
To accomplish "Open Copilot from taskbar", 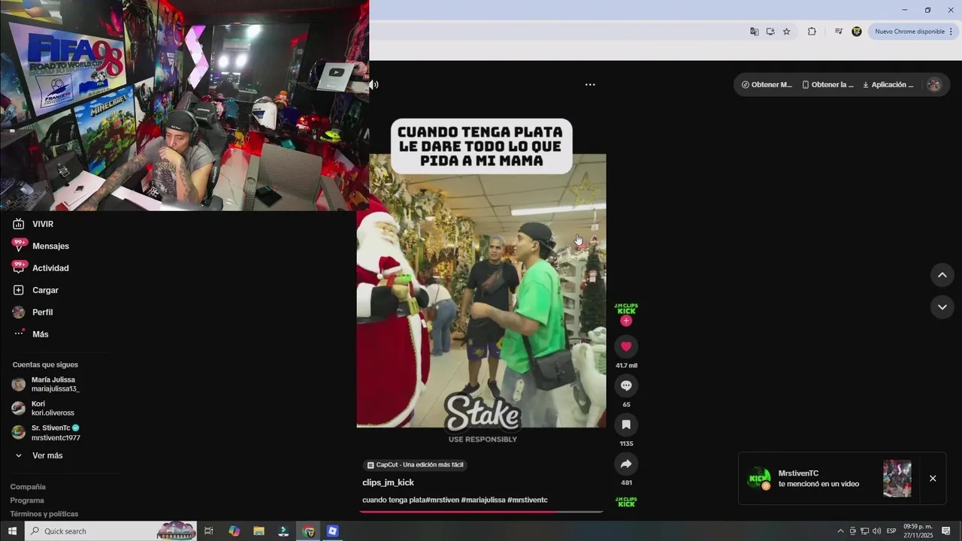I will 234,531.
